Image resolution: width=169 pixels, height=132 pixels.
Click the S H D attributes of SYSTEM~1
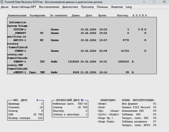point(142,29)
